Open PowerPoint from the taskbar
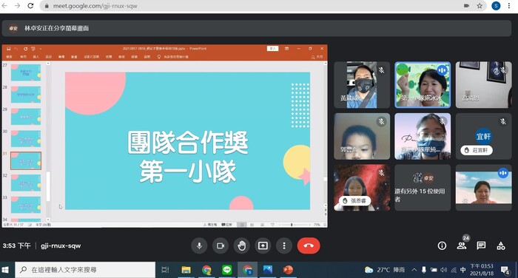Image resolution: width=518 pixels, height=278 pixels. coord(288,270)
